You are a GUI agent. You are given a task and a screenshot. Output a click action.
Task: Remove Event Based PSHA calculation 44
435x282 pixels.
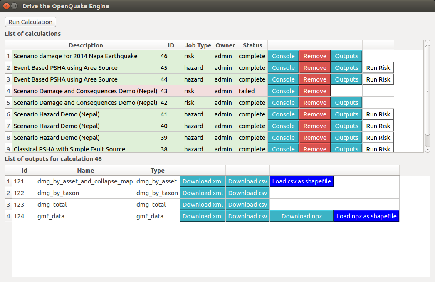coord(315,79)
